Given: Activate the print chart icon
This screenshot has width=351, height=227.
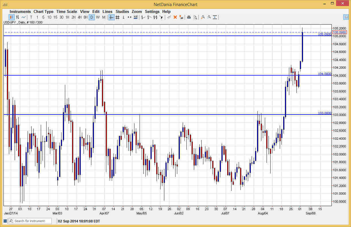Looking at the screenshot, I should 189,17.
